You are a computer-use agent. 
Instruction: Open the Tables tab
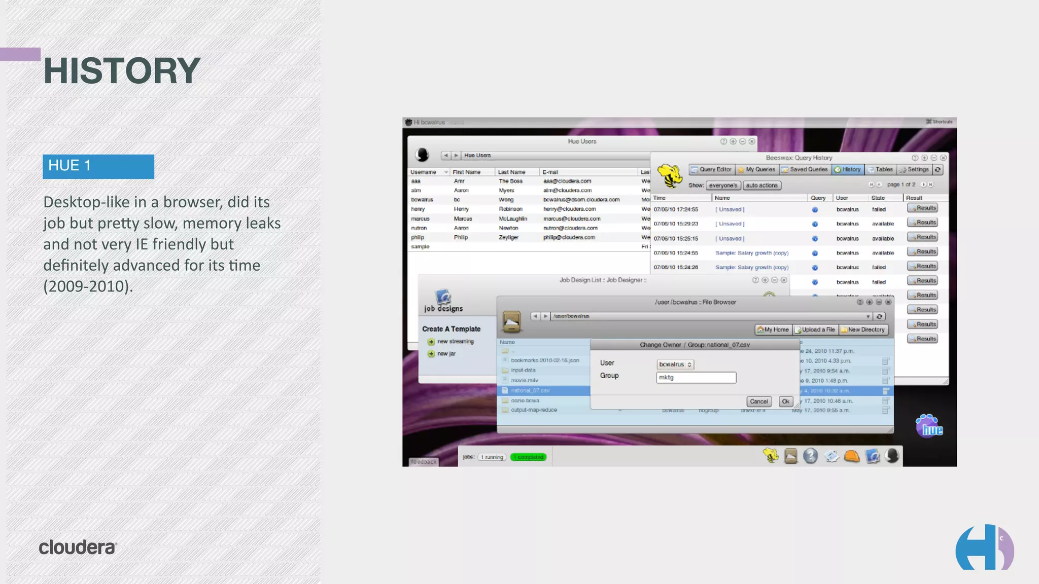880,170
